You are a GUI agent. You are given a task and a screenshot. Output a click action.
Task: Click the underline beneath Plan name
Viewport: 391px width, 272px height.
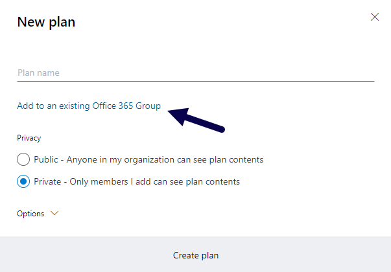coord(195,81)
